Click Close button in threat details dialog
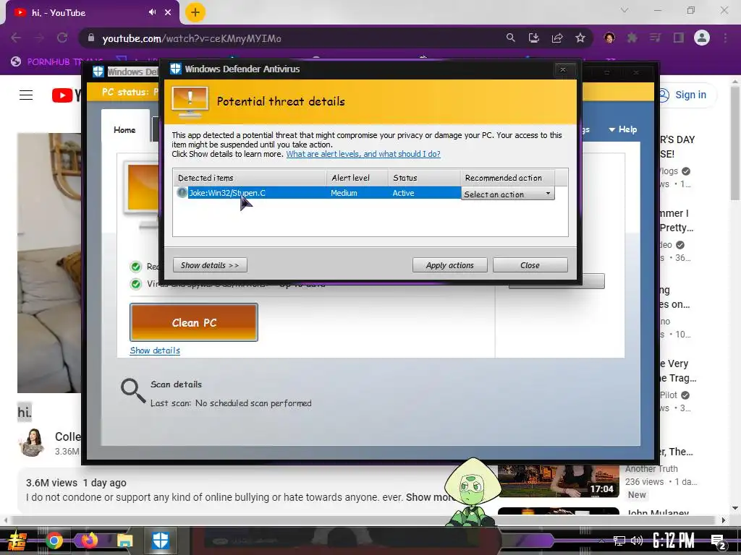This screenshot has height=555, width=741. click(x=530, y=265)
